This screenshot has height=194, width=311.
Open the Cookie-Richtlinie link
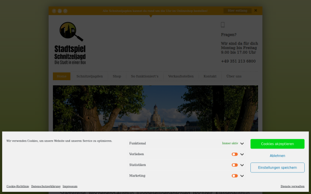(x=18, y=186)
